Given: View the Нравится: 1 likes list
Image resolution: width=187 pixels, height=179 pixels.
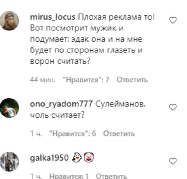Looking at the screenshot, I should (x=69, y=176).
